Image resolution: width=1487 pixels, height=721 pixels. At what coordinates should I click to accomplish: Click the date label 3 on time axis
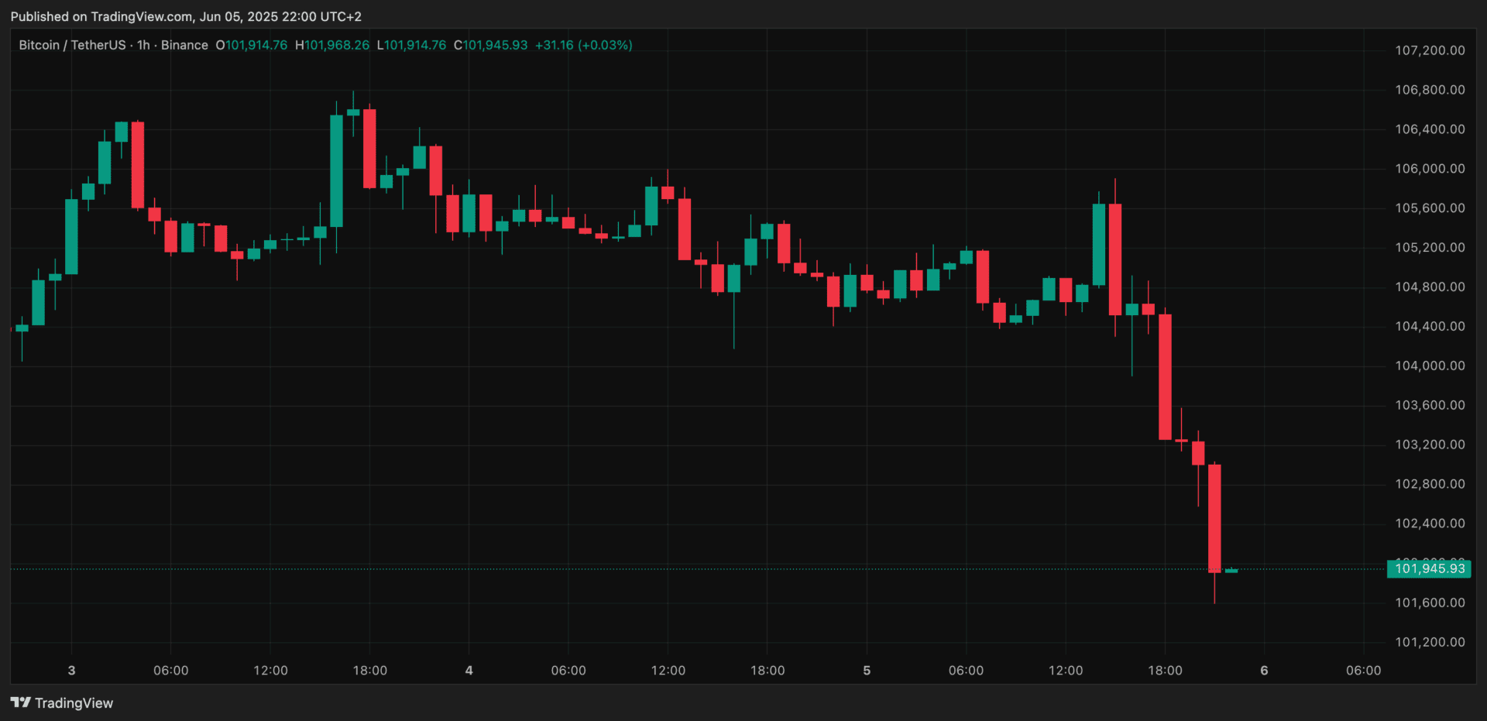coord(71,670)
